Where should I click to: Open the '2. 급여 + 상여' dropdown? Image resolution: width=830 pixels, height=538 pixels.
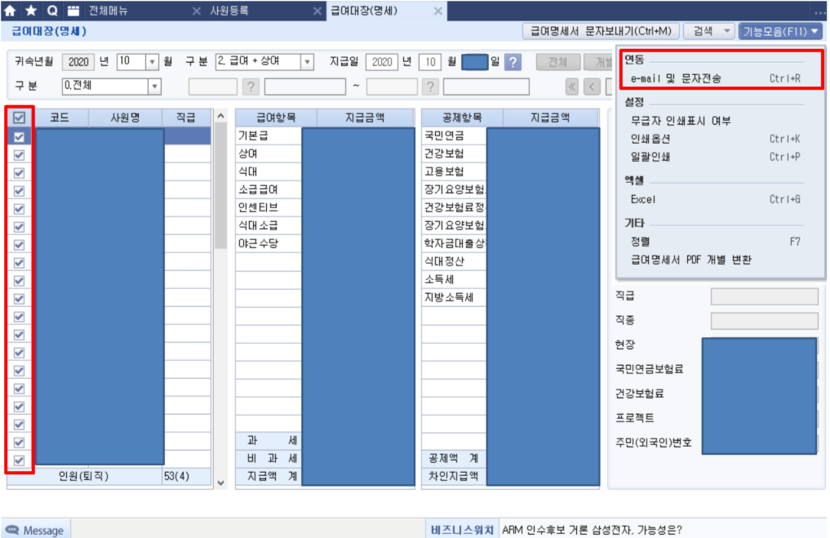pos(307,62)
